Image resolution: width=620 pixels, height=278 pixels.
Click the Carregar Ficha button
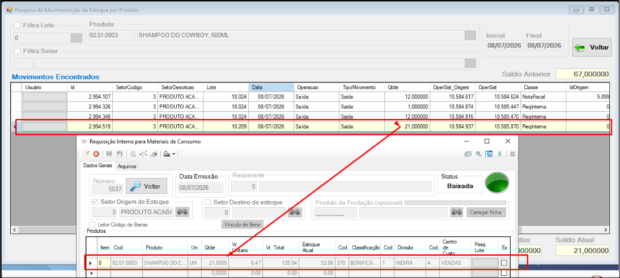(x=486, y=212)
